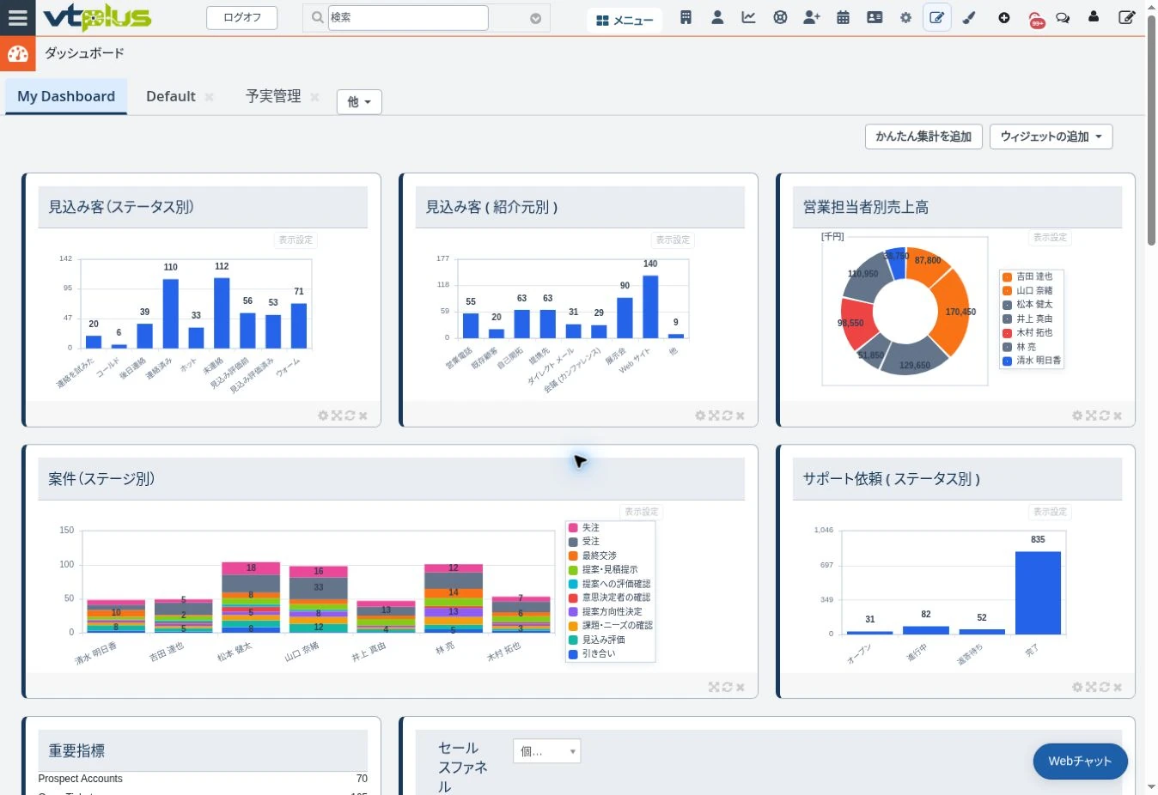Open notifications with 99+ badge
This screenshot has height=795, width=1158.
1036,19
